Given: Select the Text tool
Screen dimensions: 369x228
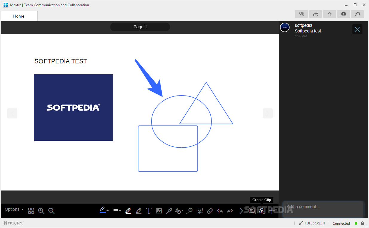Looking at the screenshot, I should (x=149, y=211).
